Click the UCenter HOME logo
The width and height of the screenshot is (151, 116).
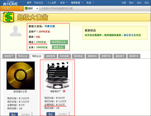click(11, 3)
